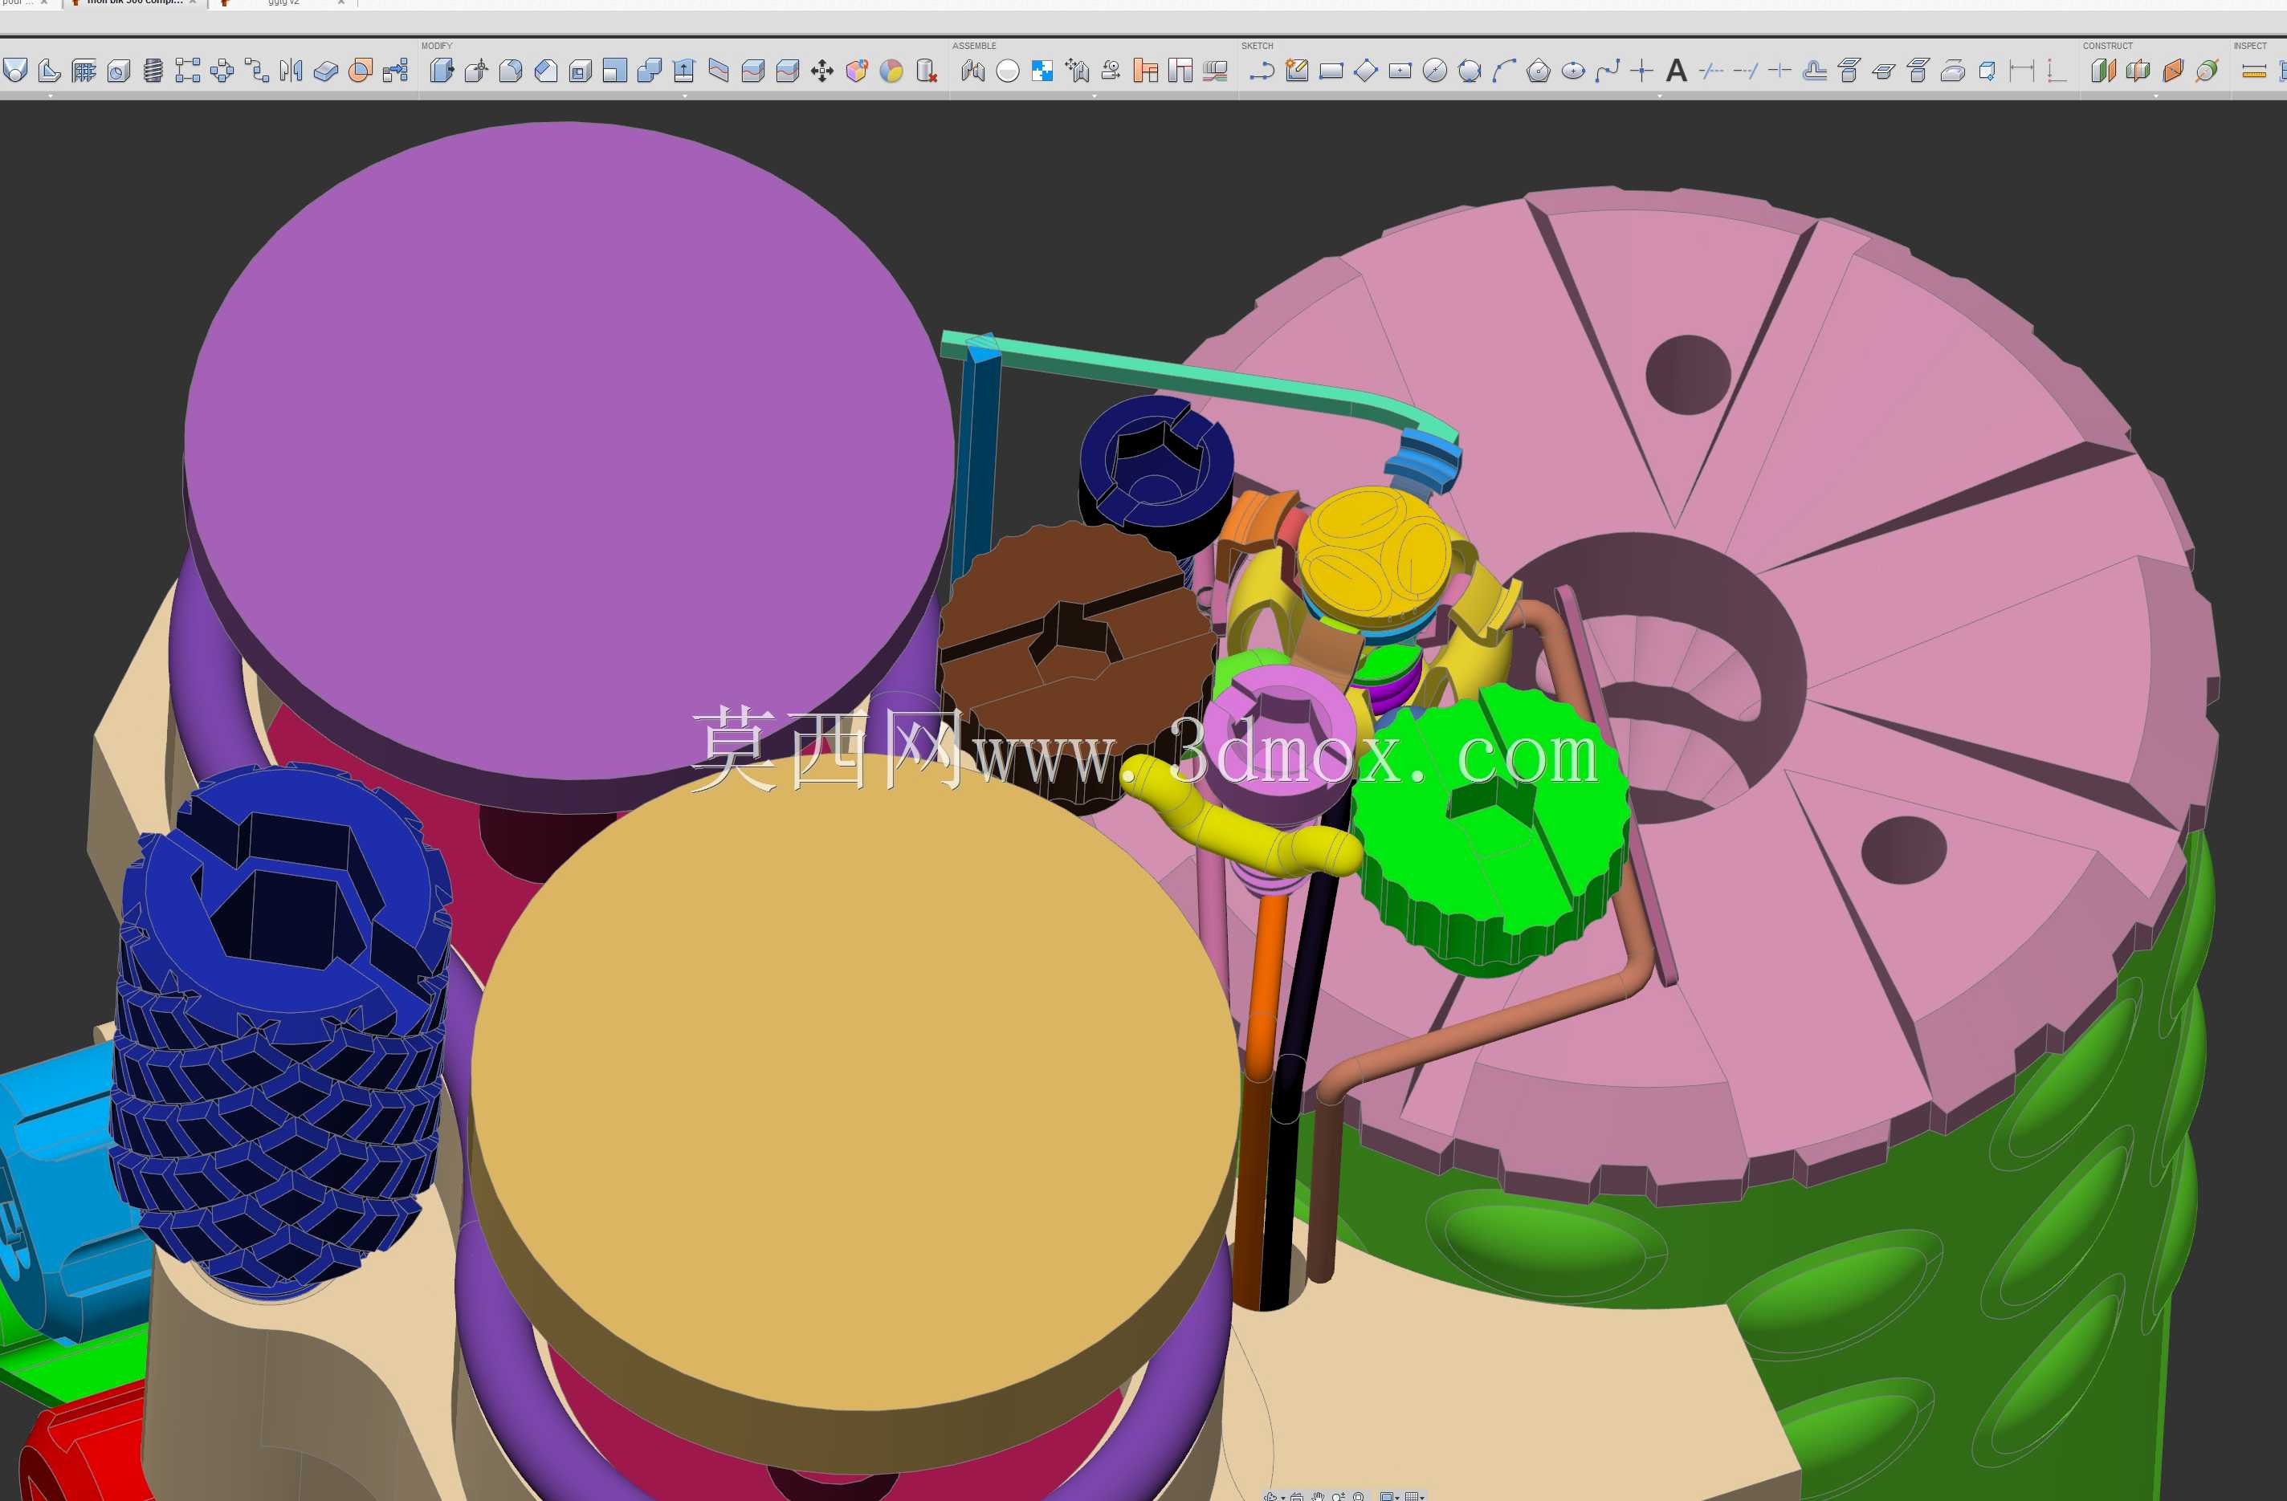Open the ASSEMBLE panel menu
The image size is (2287, 1501).
click(x=974, y=46)
